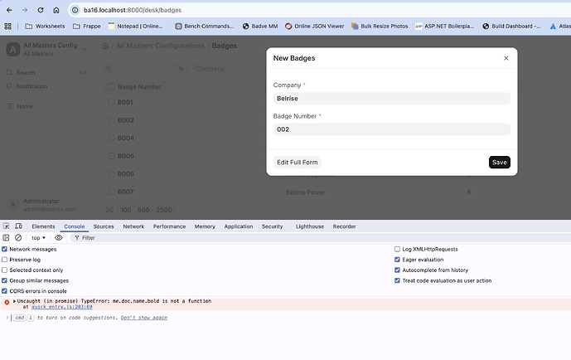Viewport: 571px width, 360px height.
Task: Open the top context dropdown
Action: [x=39, y=238]
